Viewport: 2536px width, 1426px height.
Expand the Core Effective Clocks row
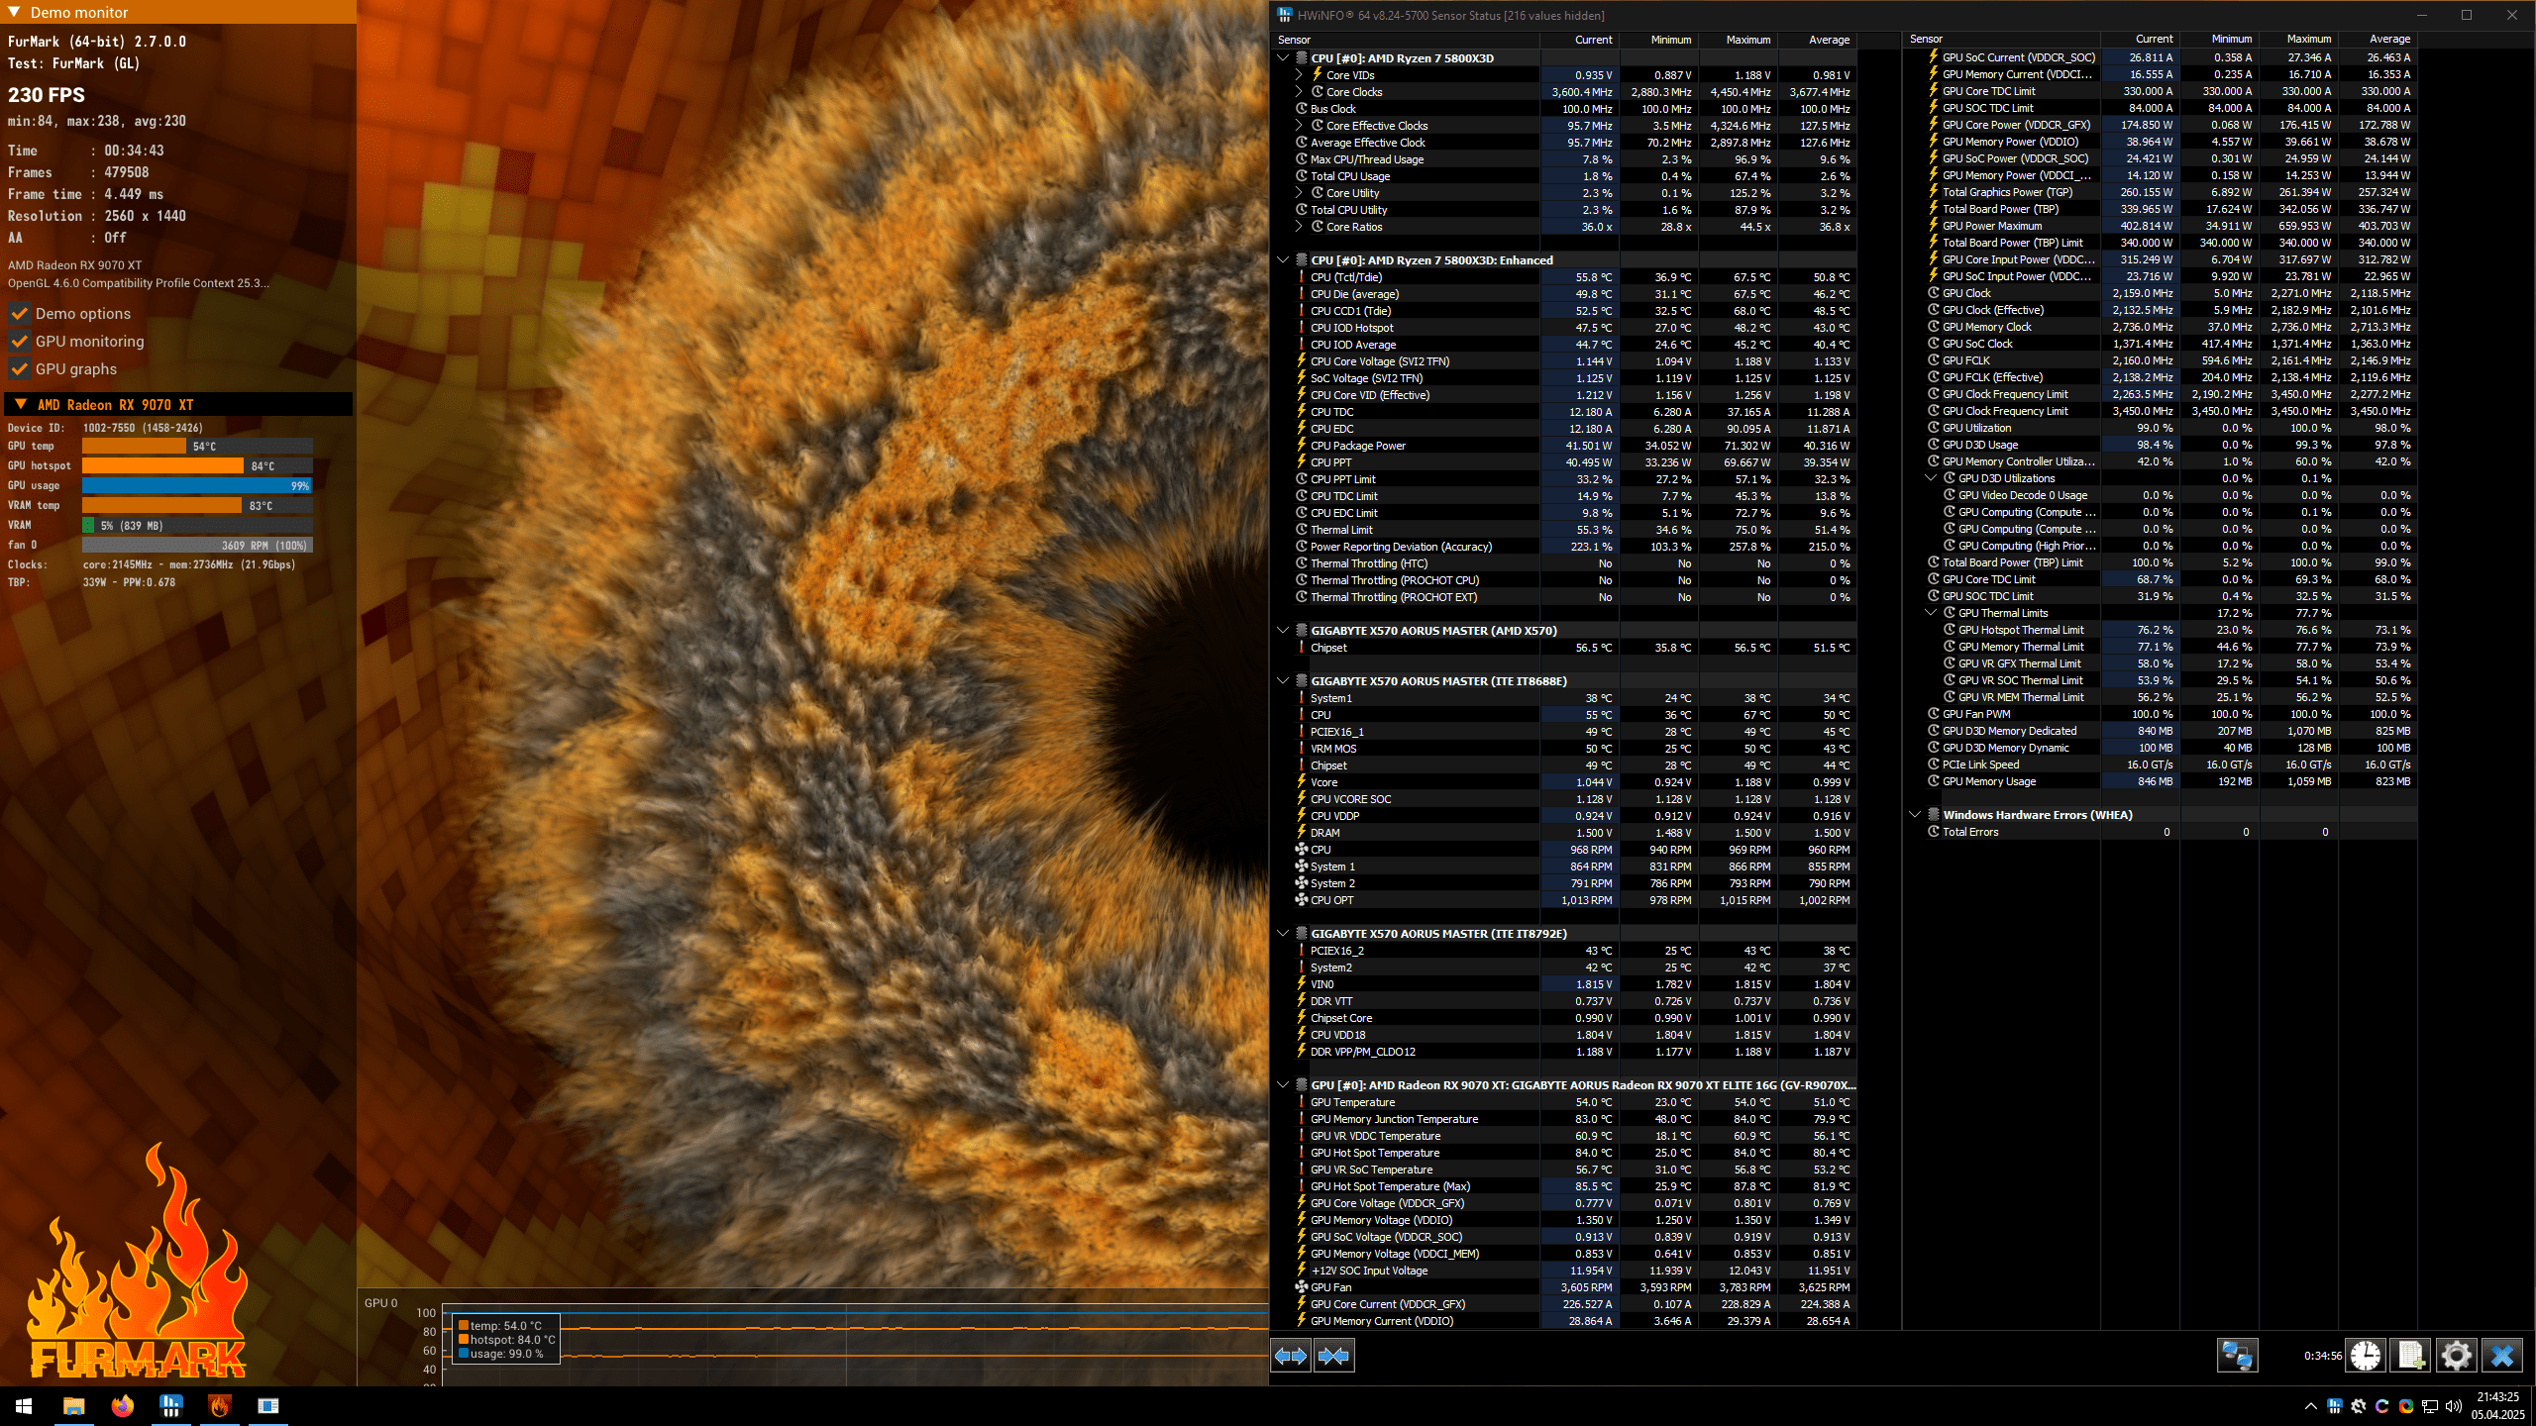click(1299, 126)
